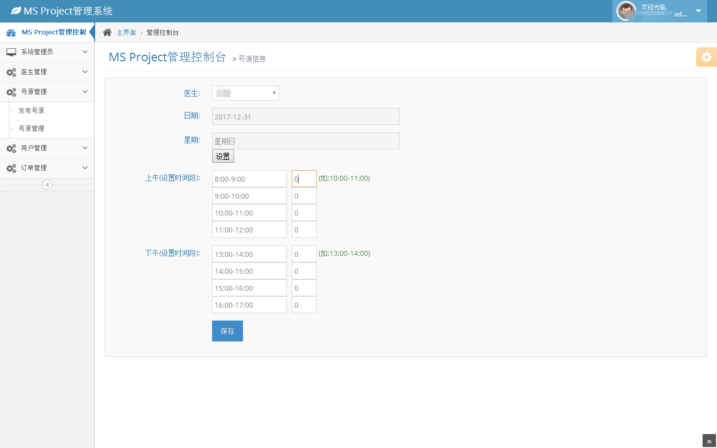The height and width of the screenshot is (448, 717).
Task: Expand the 订单管理 sidebar section
Action: click(x=47, y=168)
